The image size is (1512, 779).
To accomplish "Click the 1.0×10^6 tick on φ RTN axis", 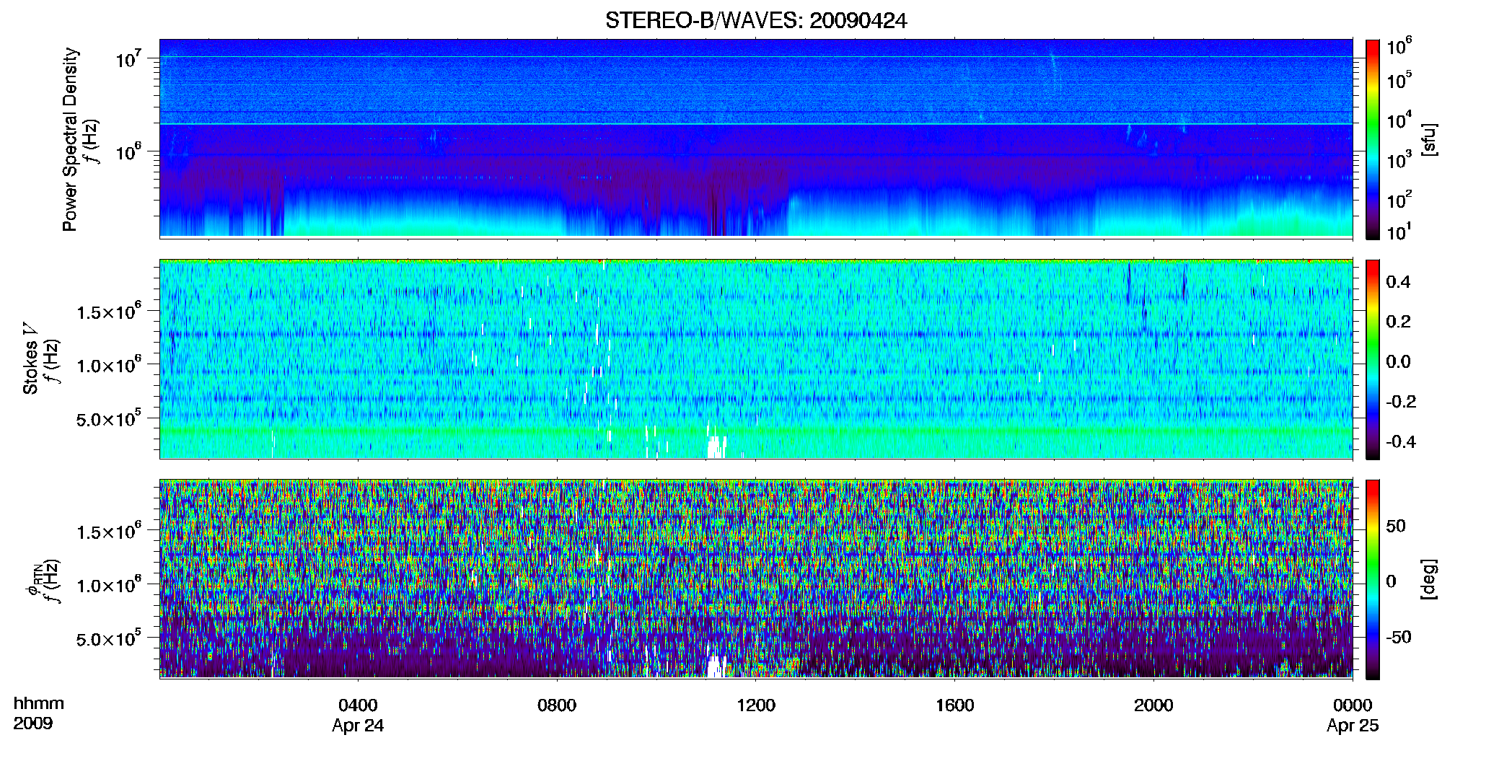I will [109, 585].
